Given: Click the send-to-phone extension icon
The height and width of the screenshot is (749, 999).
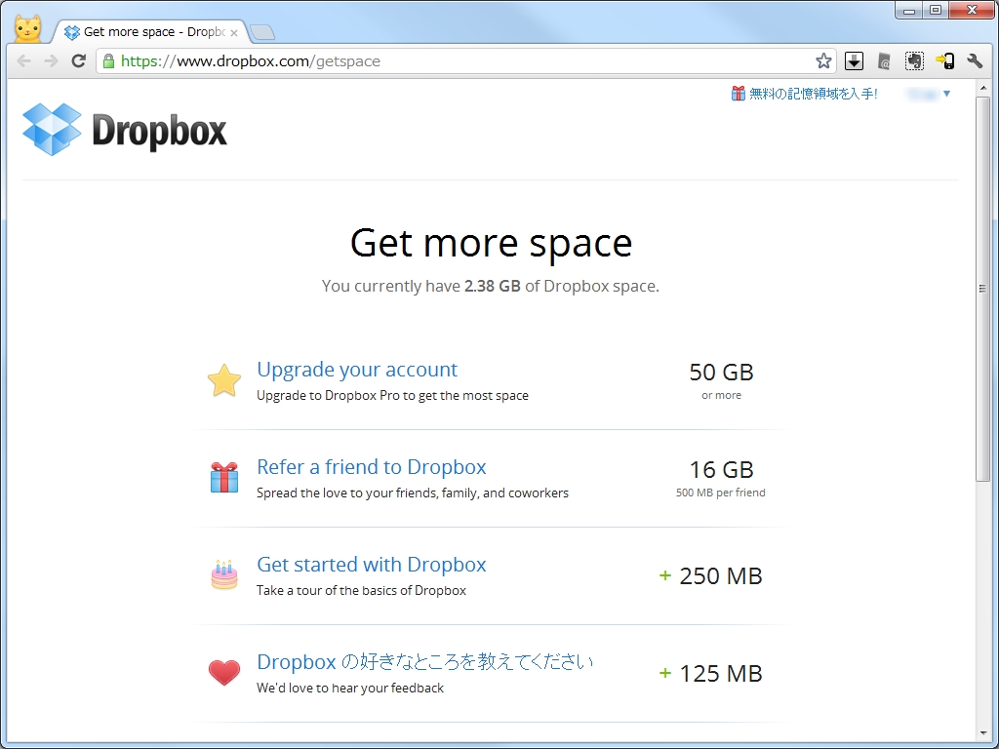Looking at the screenshot, I should point(944,60).
